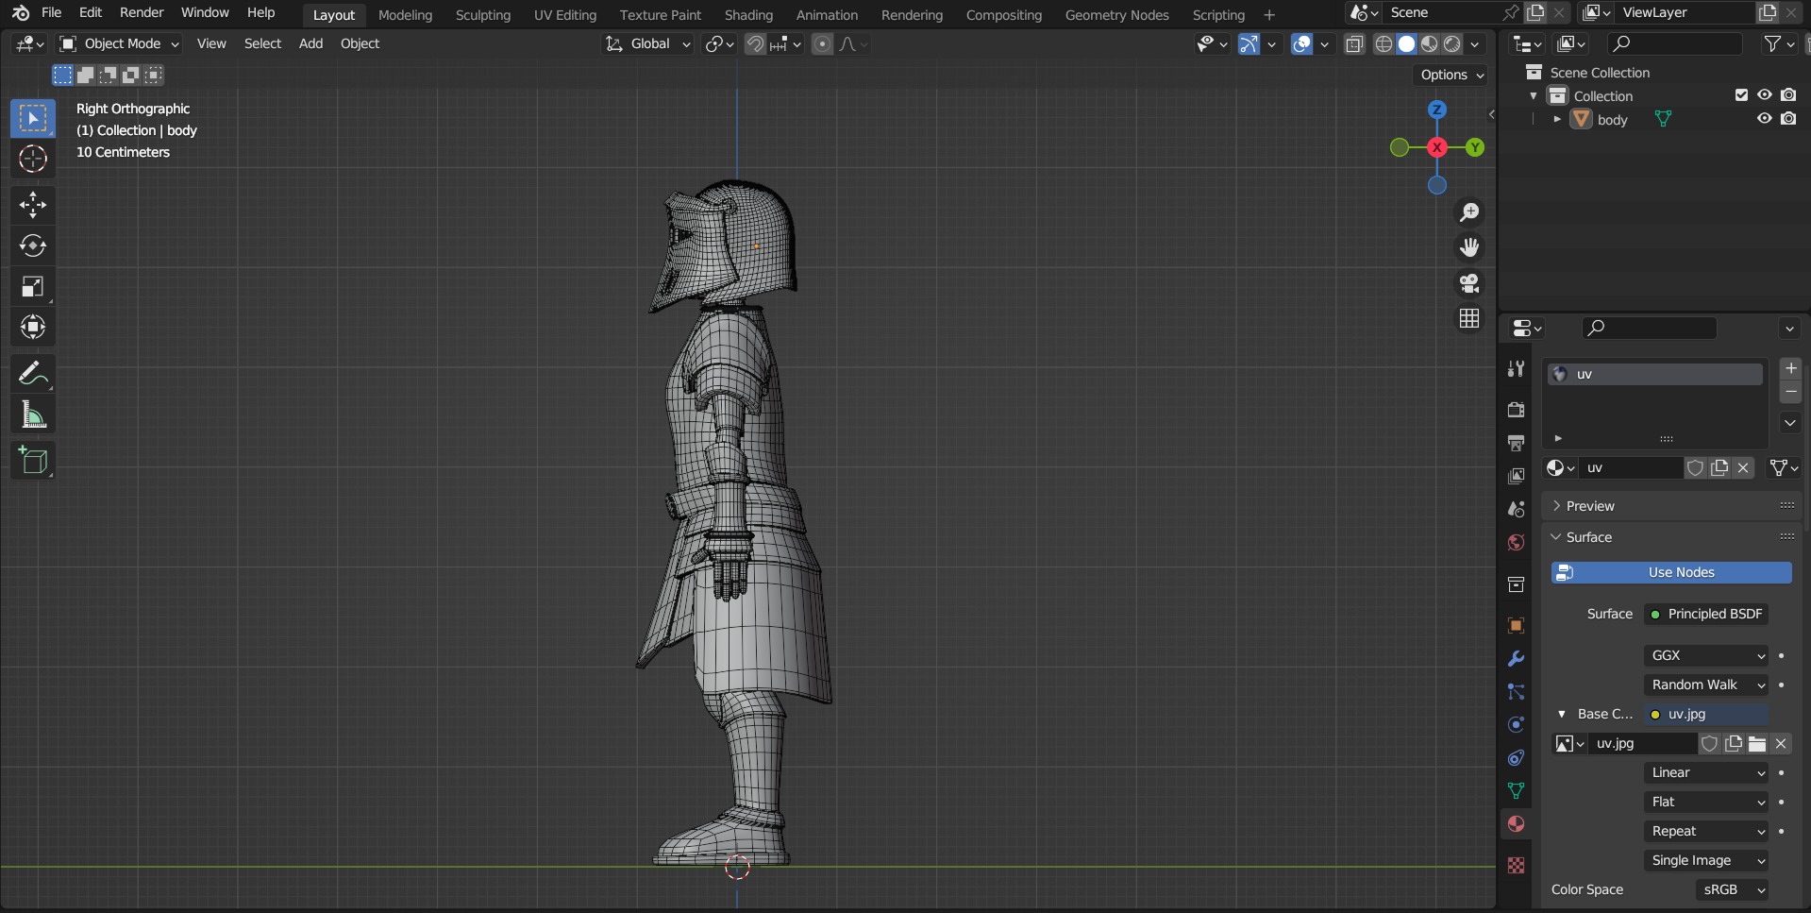Select the Move tool
Image resolution: width=1811 pixels, height=913 pixels.
pos(33,205)
